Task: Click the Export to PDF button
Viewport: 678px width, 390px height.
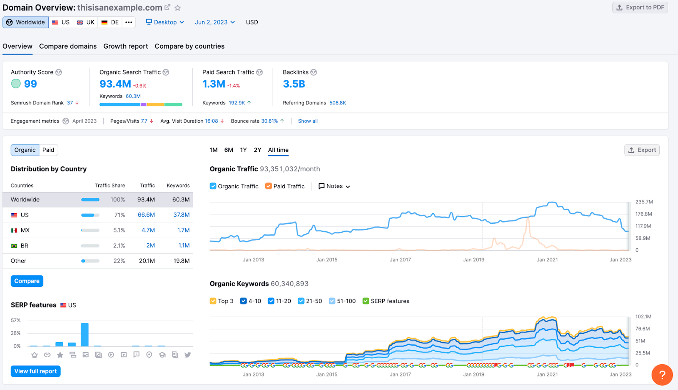Action: tap(640, 8)
